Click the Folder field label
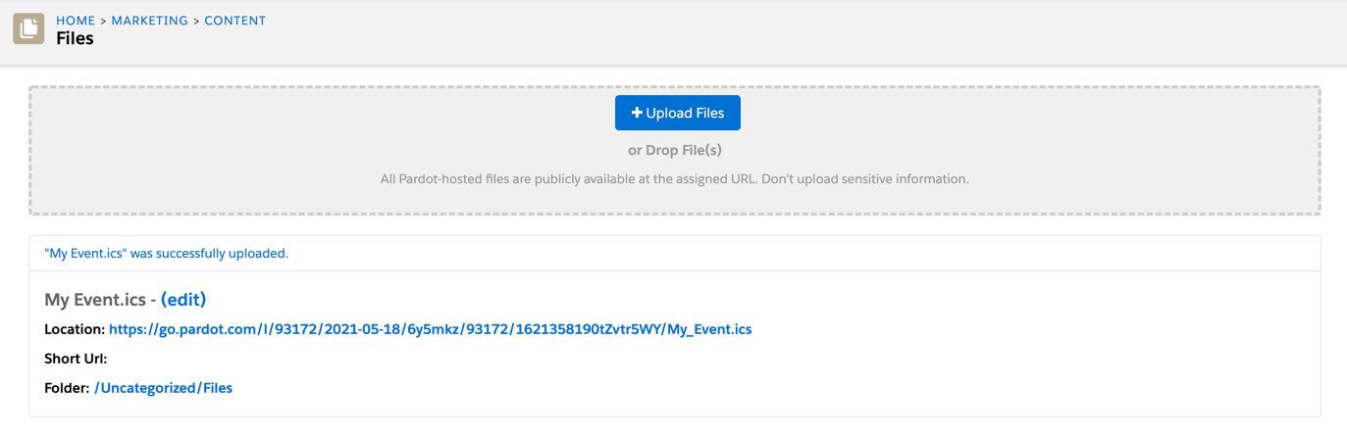This screenshot has height=437, width=1347. click(x=67, y=388)
